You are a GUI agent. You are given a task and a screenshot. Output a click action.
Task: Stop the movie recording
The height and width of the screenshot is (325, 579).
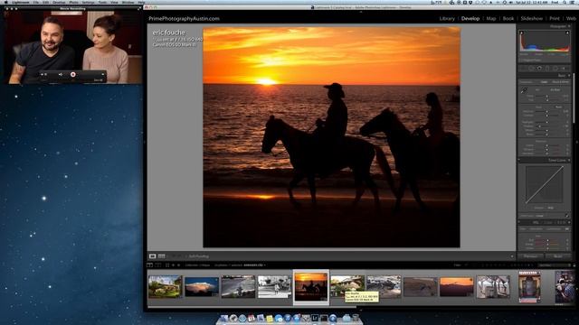tap(72, 74)
